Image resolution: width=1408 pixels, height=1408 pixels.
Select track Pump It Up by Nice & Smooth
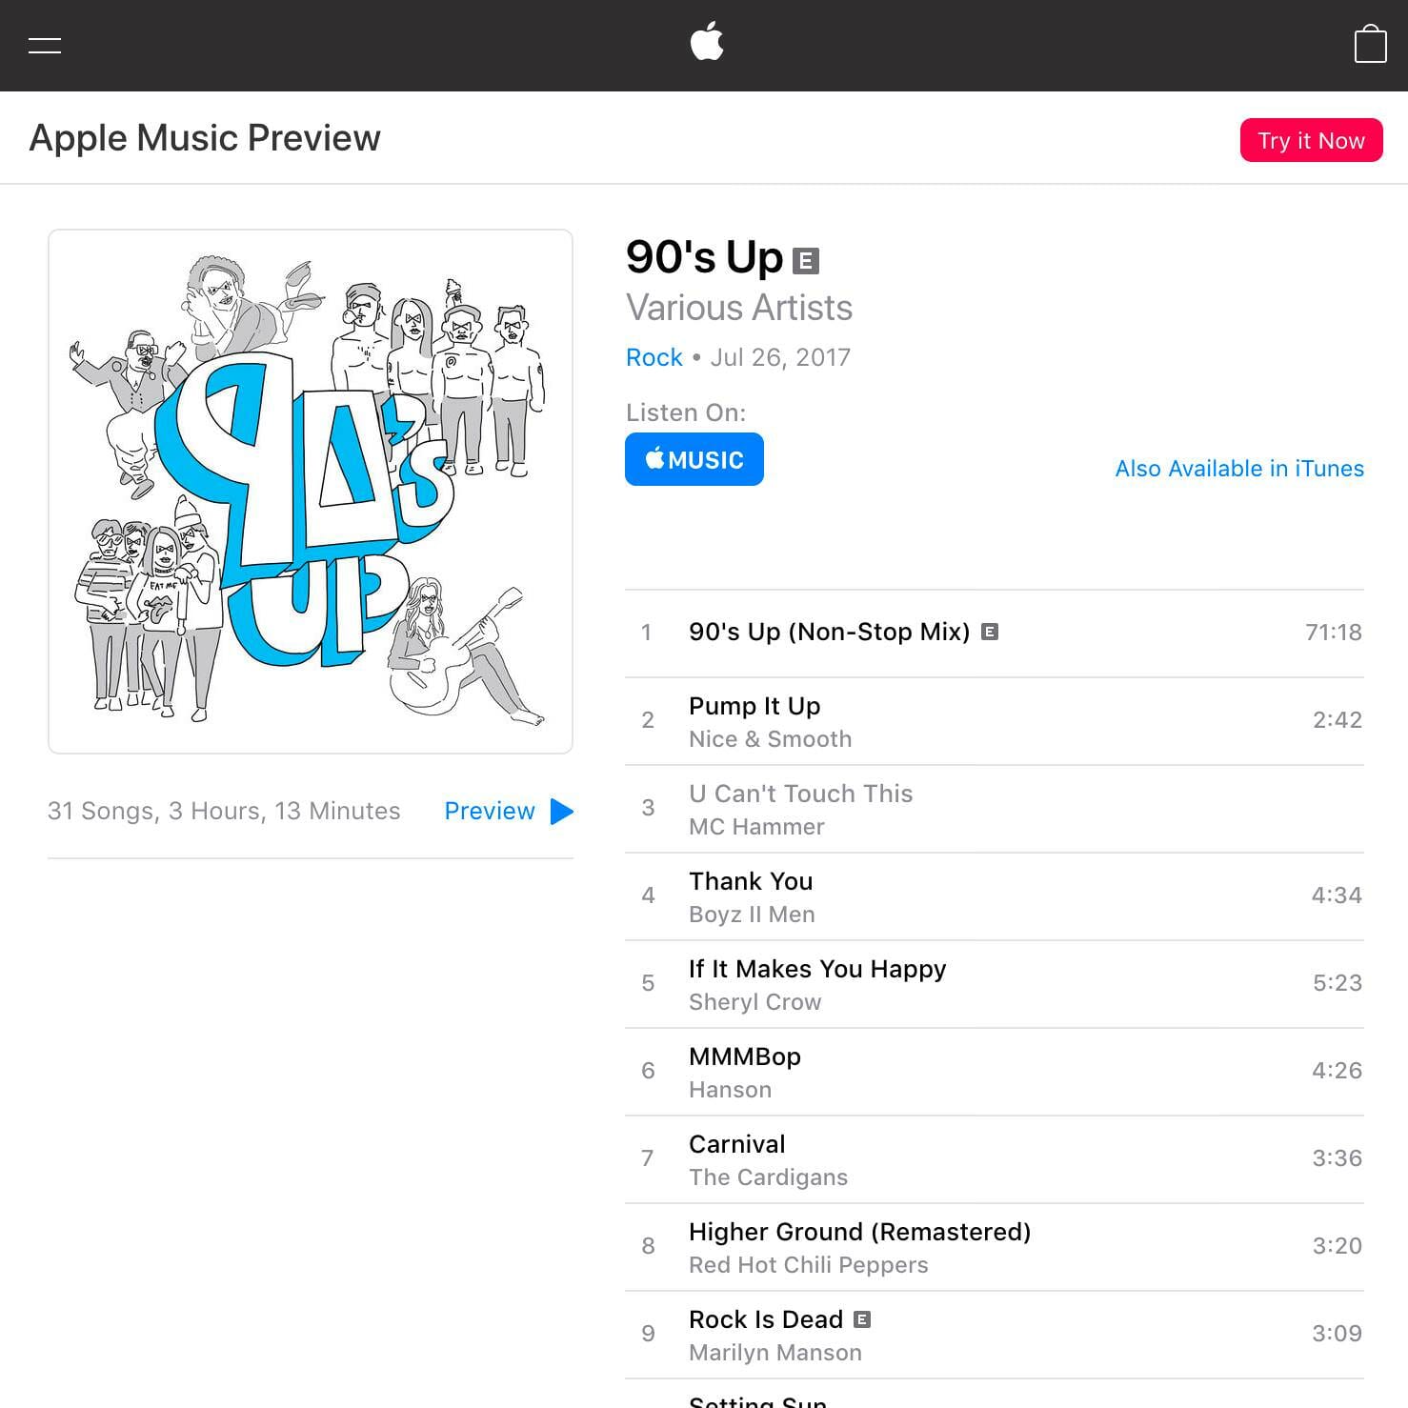[995, 721]
